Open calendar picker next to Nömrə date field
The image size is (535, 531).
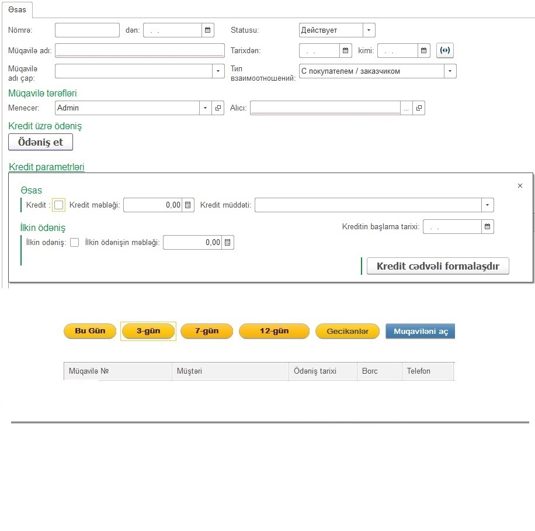click(208, 30)
